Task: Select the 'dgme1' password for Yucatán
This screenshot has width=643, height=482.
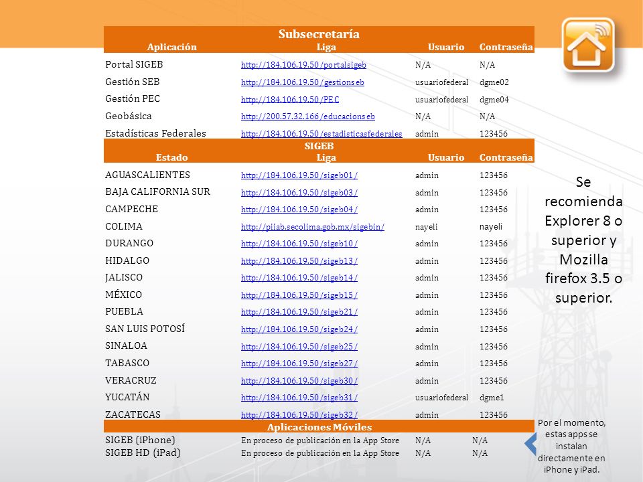Action: tap(492, 398)
